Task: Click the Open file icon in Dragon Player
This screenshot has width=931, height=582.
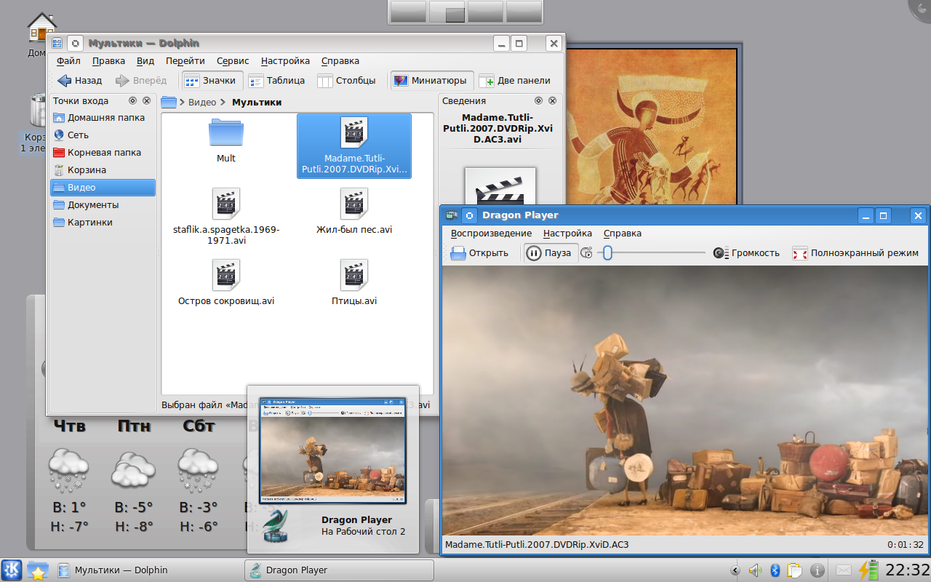Action: [458, 253]
